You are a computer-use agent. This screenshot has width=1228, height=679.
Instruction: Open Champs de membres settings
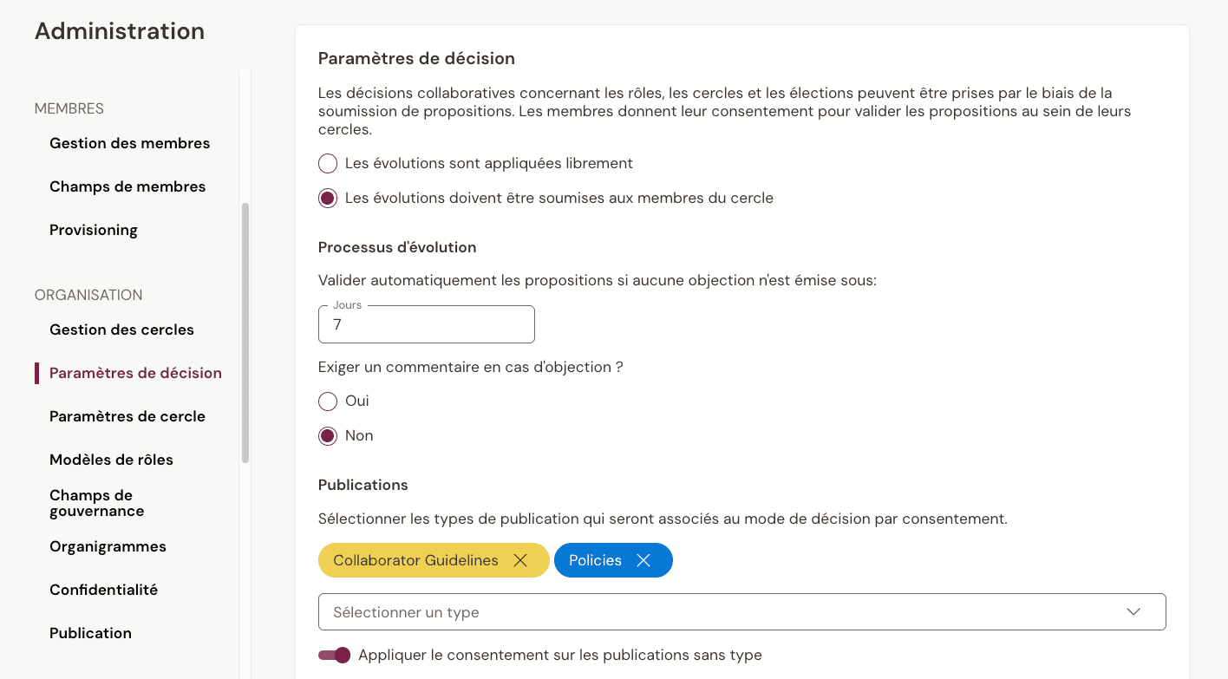coord(127,186)
